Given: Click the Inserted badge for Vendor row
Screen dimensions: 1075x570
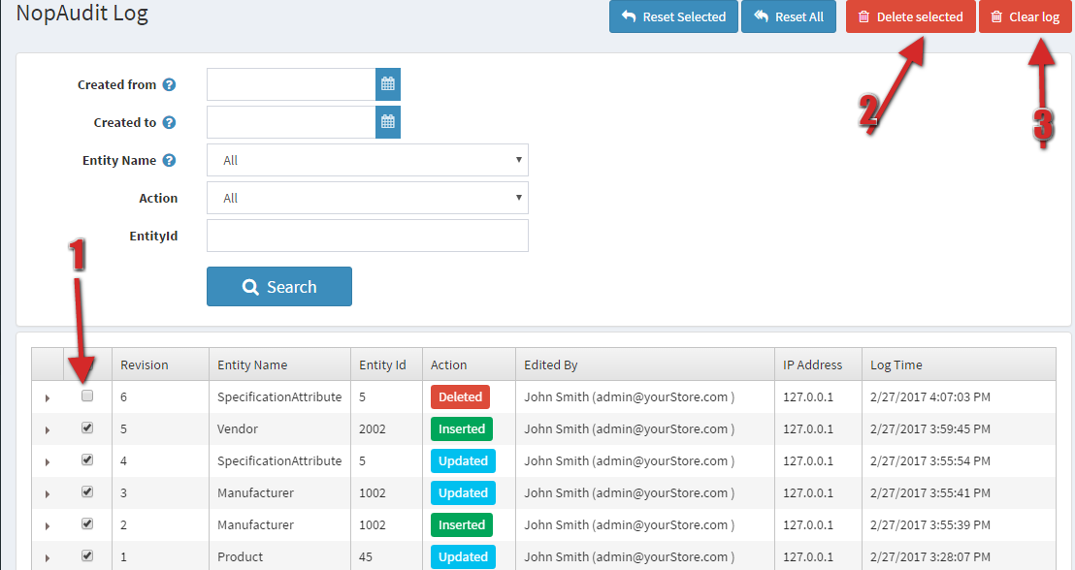Looking at the screenshot, I should point(462,428).
